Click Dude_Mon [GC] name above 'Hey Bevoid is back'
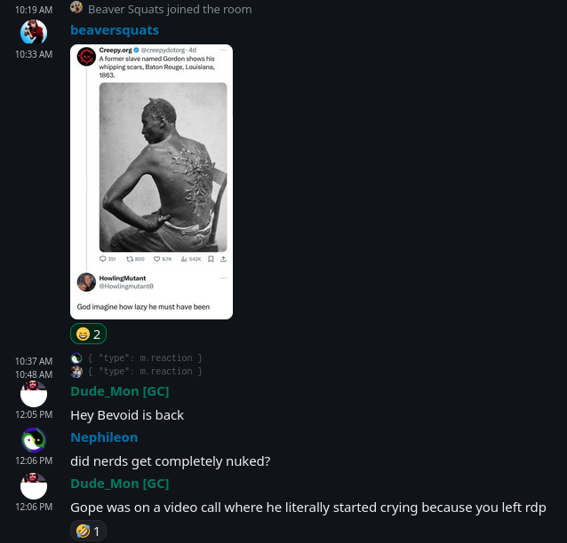 [x=119, y=391]
